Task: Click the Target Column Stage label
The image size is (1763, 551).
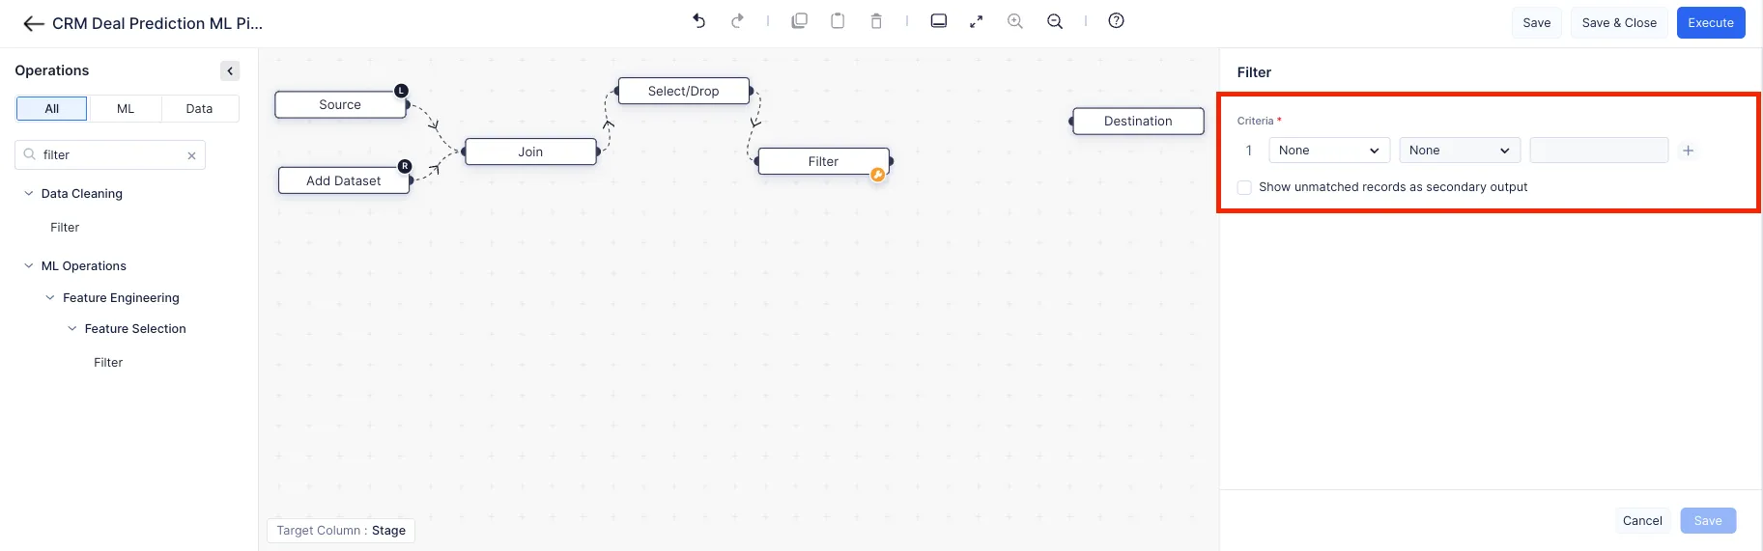Action: [x=341, y=531]
